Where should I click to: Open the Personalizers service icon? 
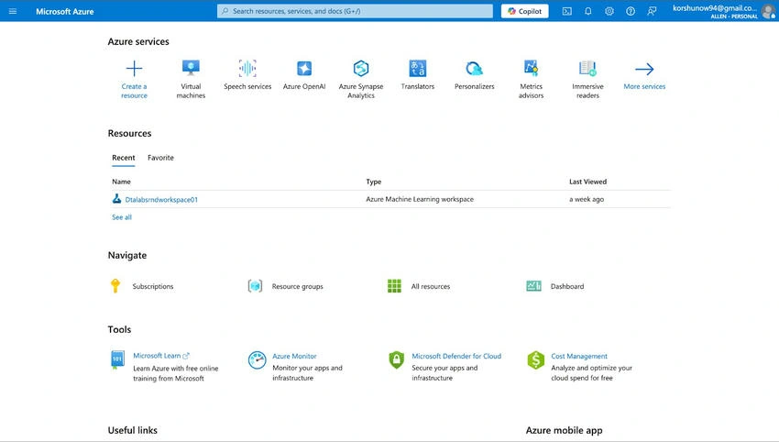pyautogui.click(x=475, y=68)
